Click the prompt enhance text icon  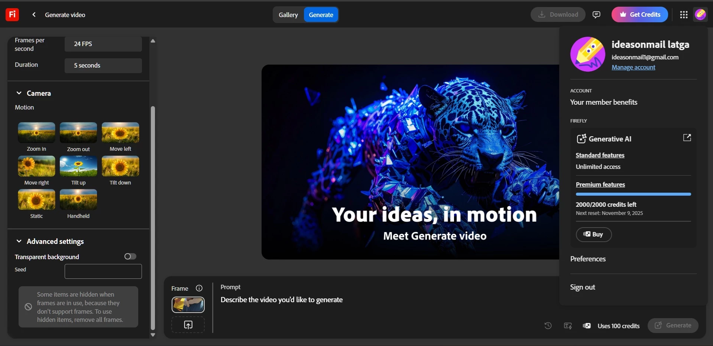568,326
